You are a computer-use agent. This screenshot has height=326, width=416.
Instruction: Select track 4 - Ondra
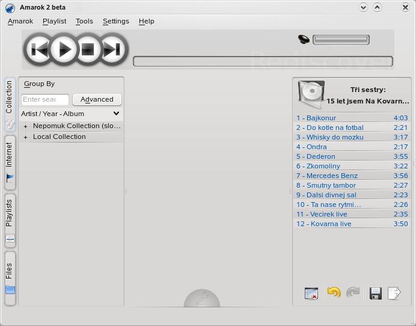click(352, 147)
